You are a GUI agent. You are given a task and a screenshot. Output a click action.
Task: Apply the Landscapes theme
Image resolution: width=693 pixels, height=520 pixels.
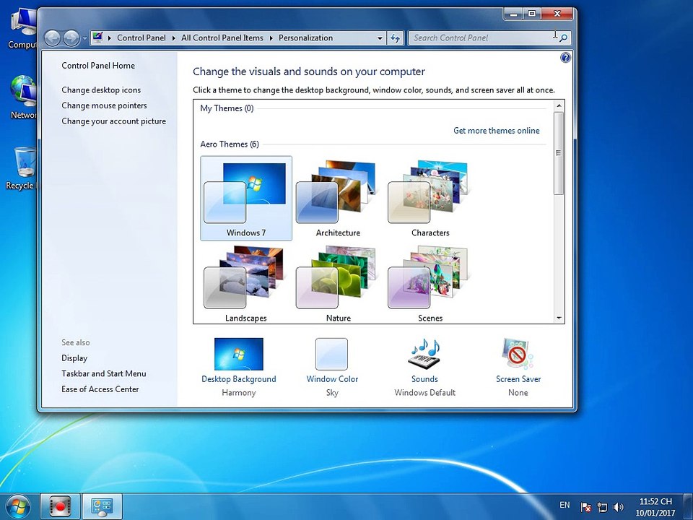(246, 283)
